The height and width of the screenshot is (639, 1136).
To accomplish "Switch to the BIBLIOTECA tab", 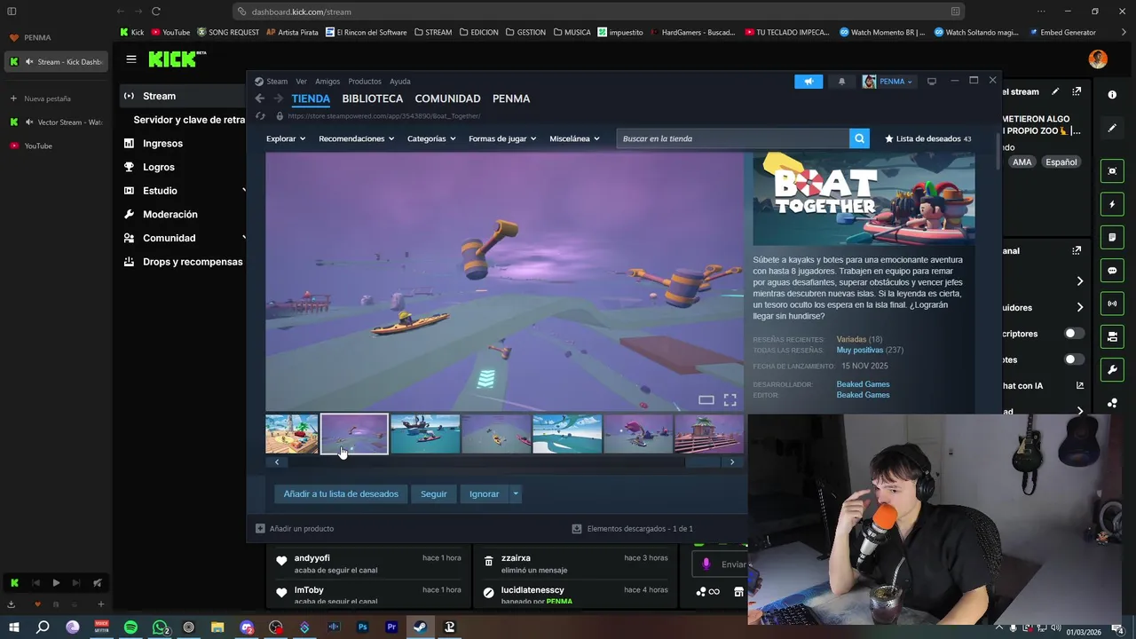I will click(373, 99).
